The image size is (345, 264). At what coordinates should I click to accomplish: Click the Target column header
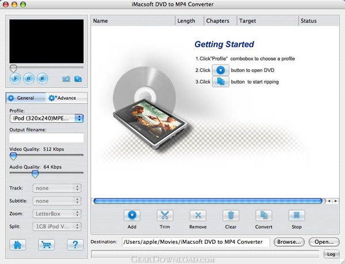click(x=267, y=21)
